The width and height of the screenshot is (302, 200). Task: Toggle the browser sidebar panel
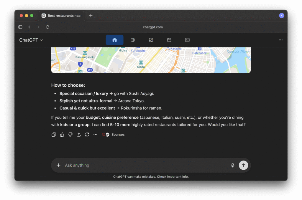click(20, 27)
